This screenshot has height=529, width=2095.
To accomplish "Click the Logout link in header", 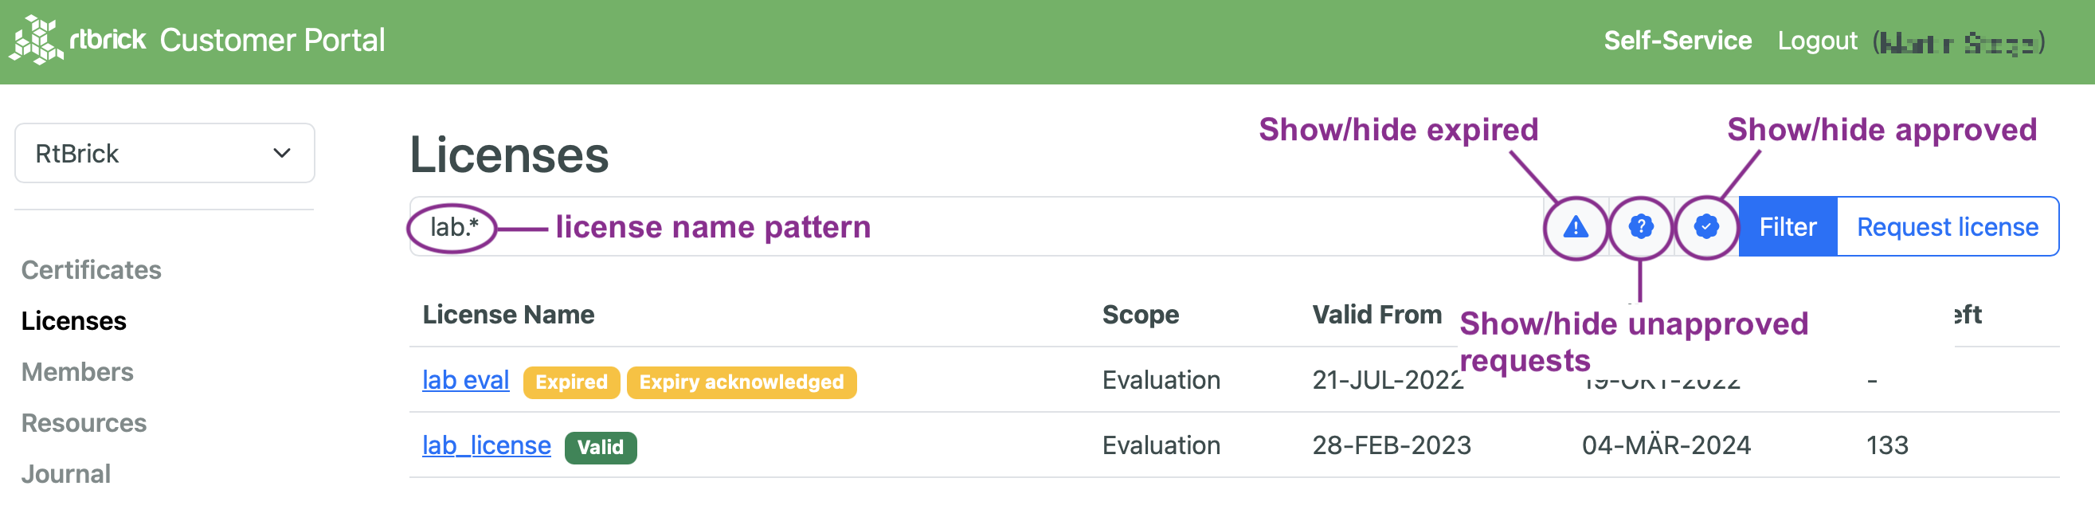I will pos(1817,41).
